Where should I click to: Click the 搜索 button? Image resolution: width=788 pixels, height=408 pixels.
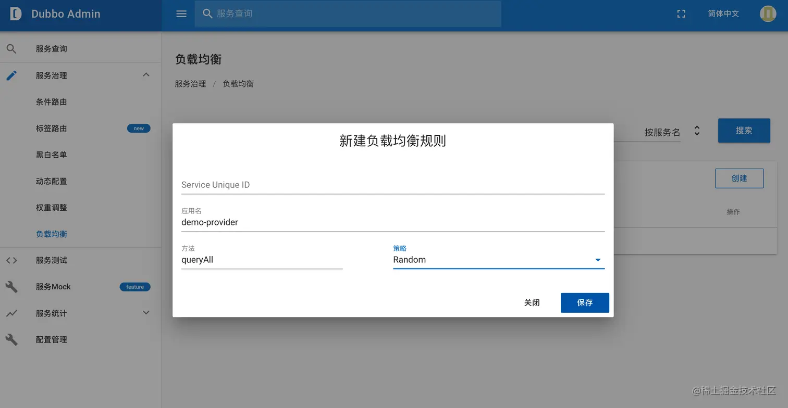coord(744,131)
